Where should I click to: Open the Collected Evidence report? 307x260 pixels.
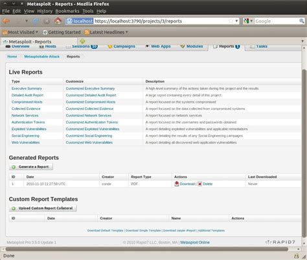coord(26,109)
